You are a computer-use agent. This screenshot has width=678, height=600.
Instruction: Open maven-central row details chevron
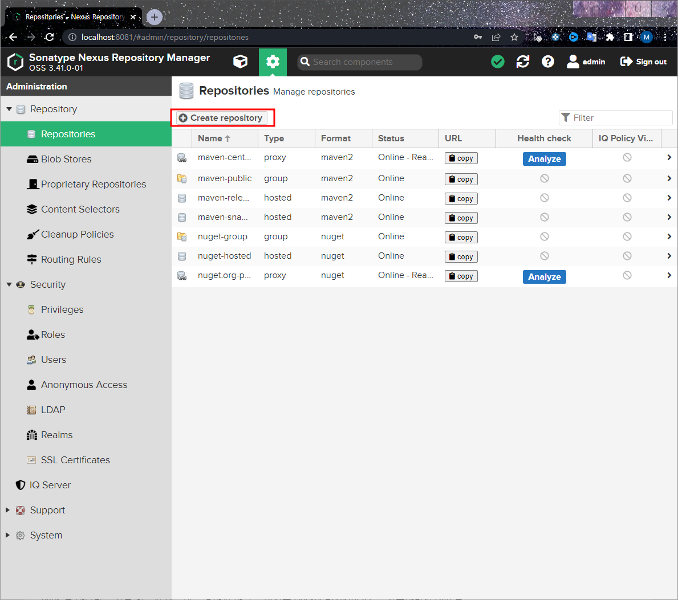click(669, 158)
